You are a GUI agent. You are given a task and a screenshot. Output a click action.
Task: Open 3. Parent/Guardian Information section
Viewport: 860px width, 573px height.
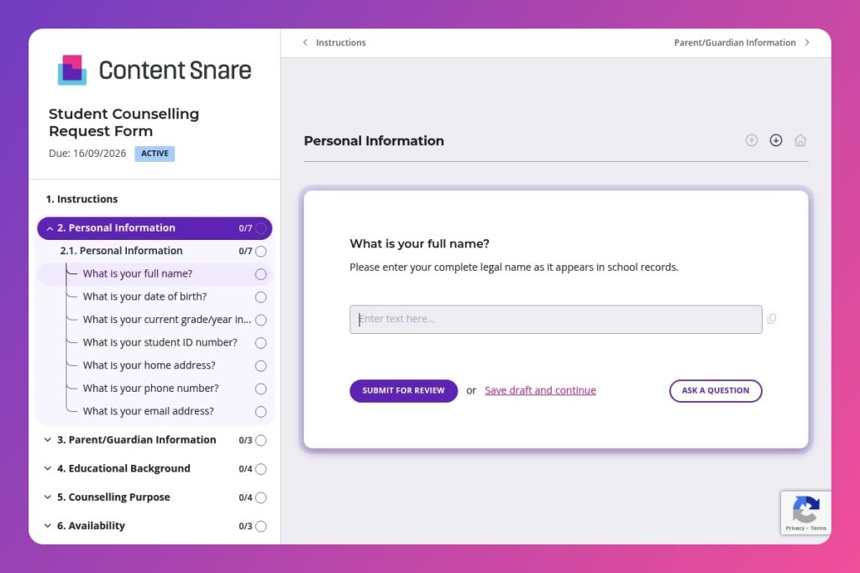(x=137, y=440)
